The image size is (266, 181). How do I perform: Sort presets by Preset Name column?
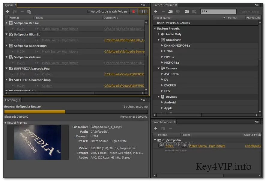click(190, 18)
